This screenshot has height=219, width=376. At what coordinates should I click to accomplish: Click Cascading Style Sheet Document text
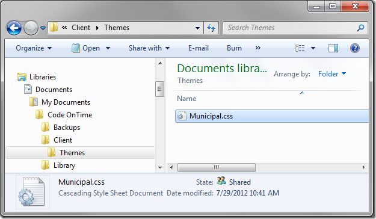click(x=111, y=193)
